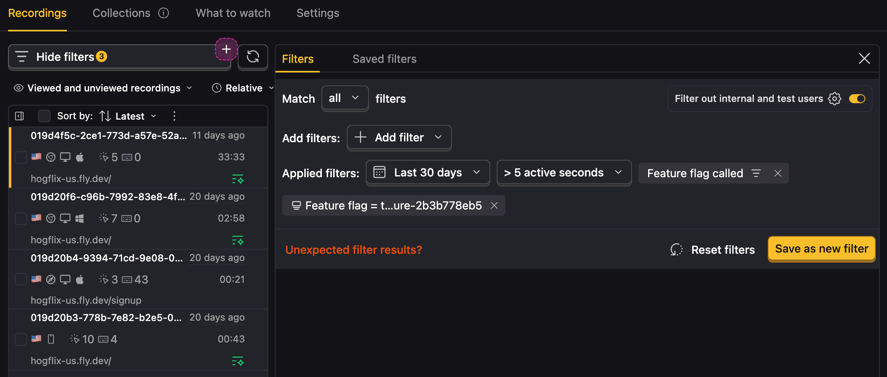Click Save as new filter
This screenshot has width=887, height=377.
point(821,249)
